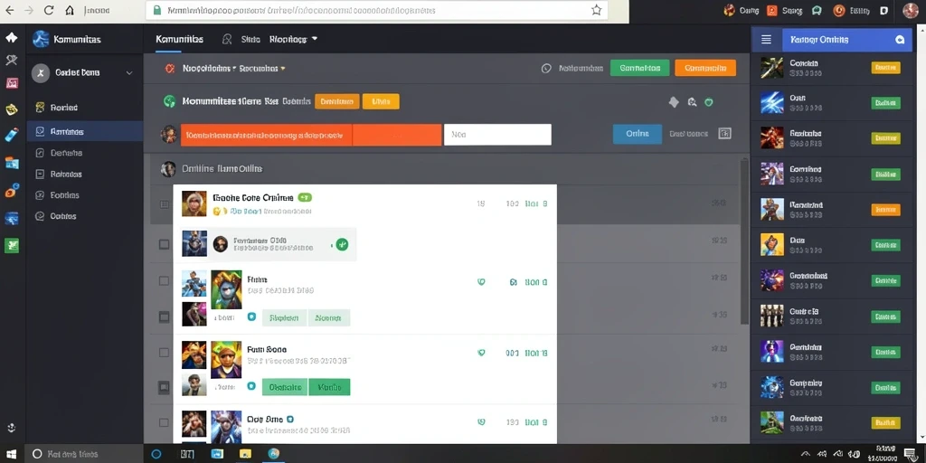
Task: Click the browser forward arrow
Action: tap(29, 10)
